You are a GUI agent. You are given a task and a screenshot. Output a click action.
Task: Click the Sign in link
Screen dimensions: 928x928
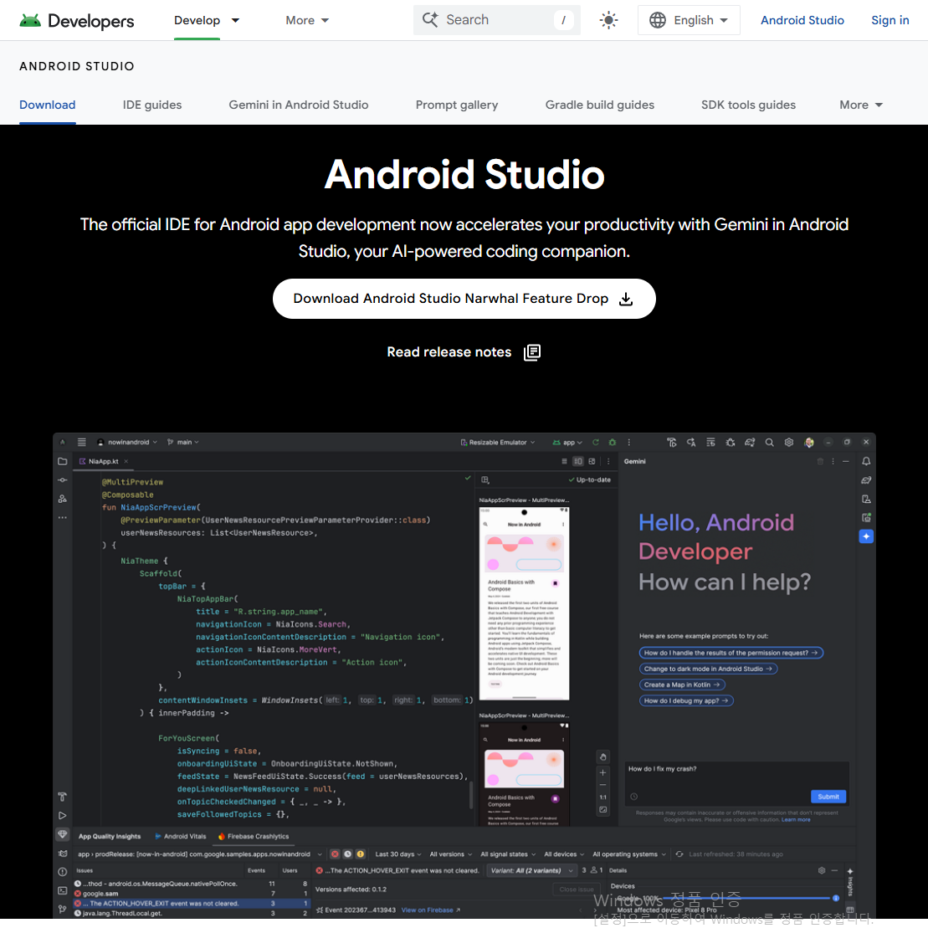pos(890,20)
